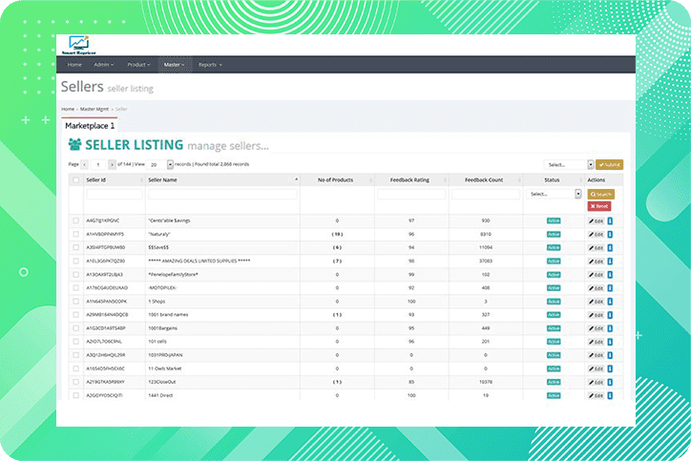Open the bulk action Select dropdown
The image size is (691, 461).
pos(569,164)
